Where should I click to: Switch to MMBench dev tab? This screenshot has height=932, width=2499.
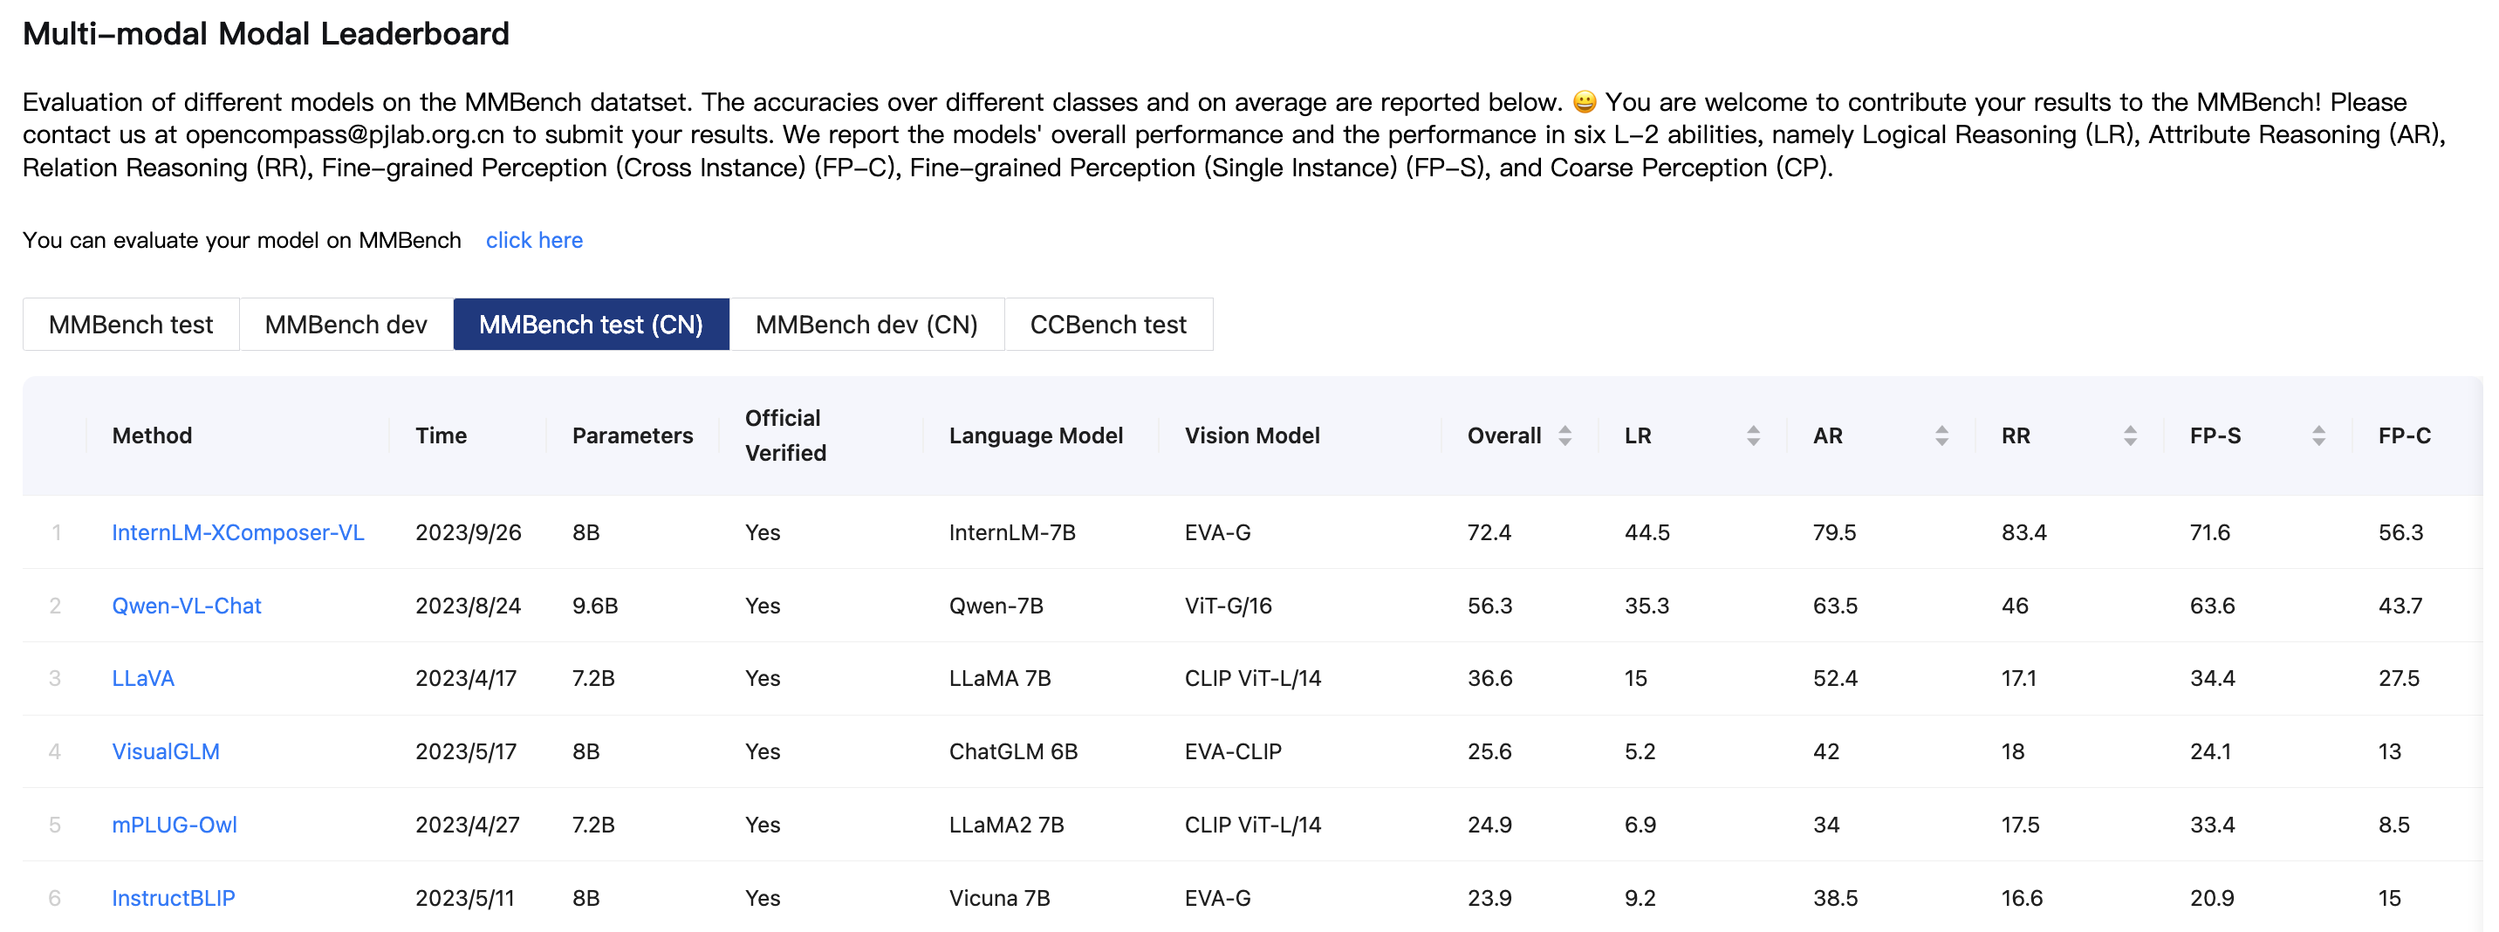click(x=346, y=325)
